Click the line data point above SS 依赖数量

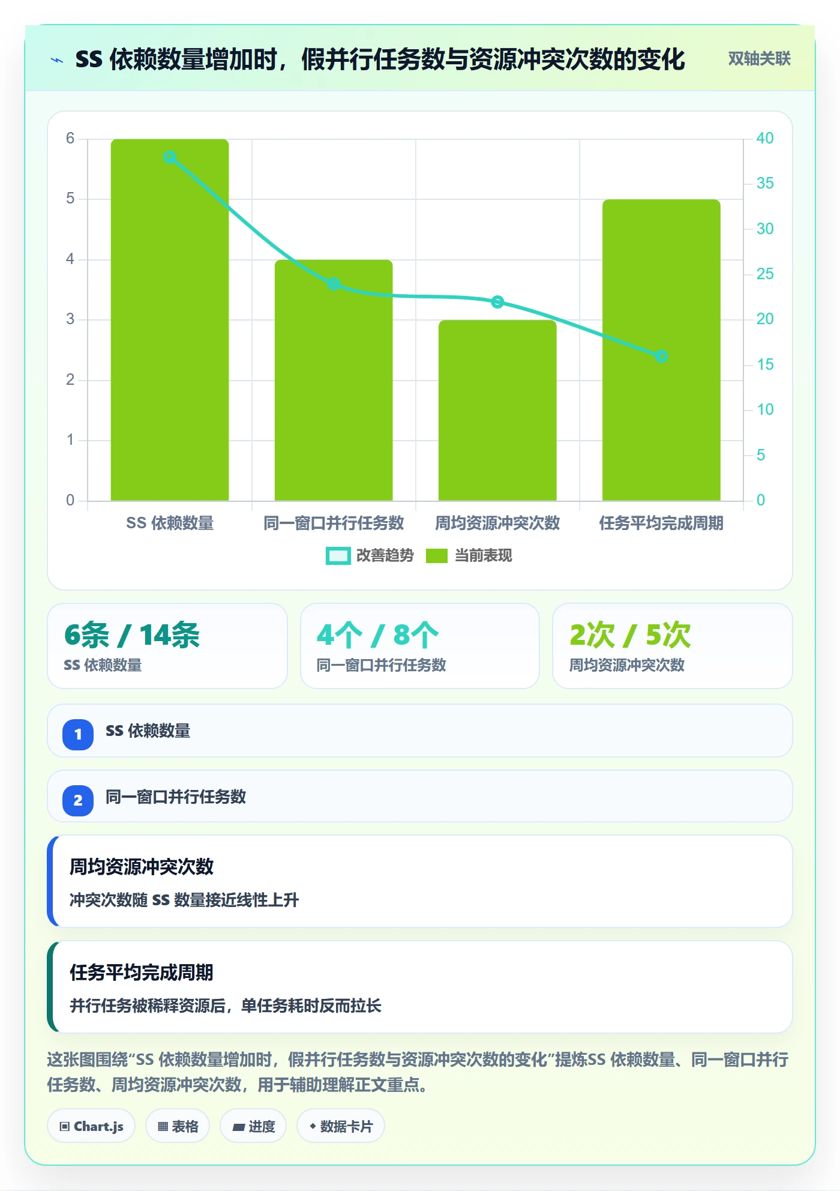click(x=170, y=157)
